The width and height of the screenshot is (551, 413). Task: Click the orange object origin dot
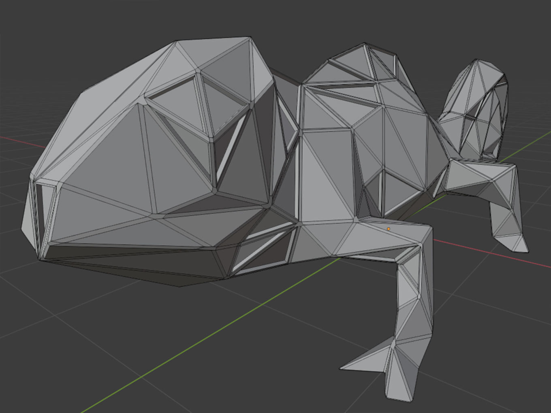click(x=388, y=229)
